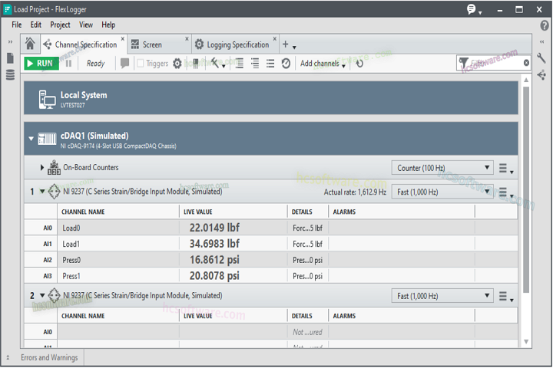
Task: Collapse the right pane double chevron
Action: 541,42
